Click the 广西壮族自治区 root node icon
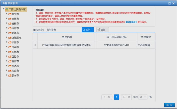The height and width of the screenshot is (109, 177). tap(7, 10)
